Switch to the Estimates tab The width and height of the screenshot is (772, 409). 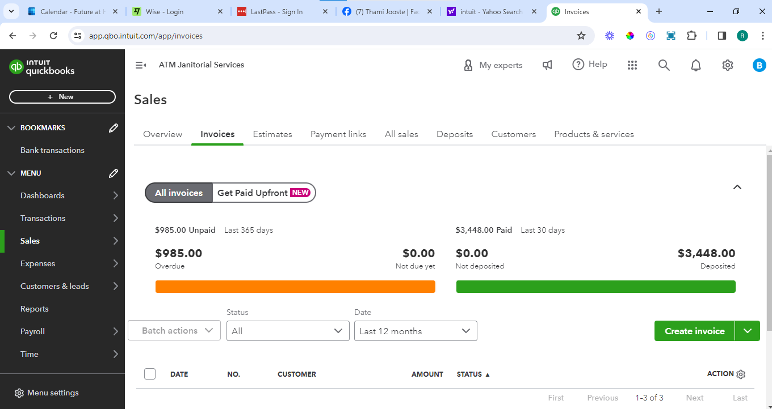(x=272, y=134)
